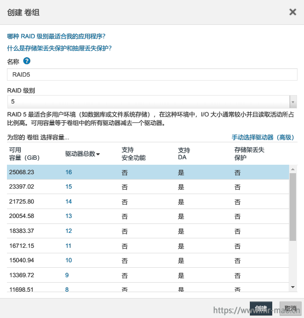Select the row with capacity 13369.72
The width and height of the screenshot is (304, 318).
pyautogui.click(x=148, y=275)
